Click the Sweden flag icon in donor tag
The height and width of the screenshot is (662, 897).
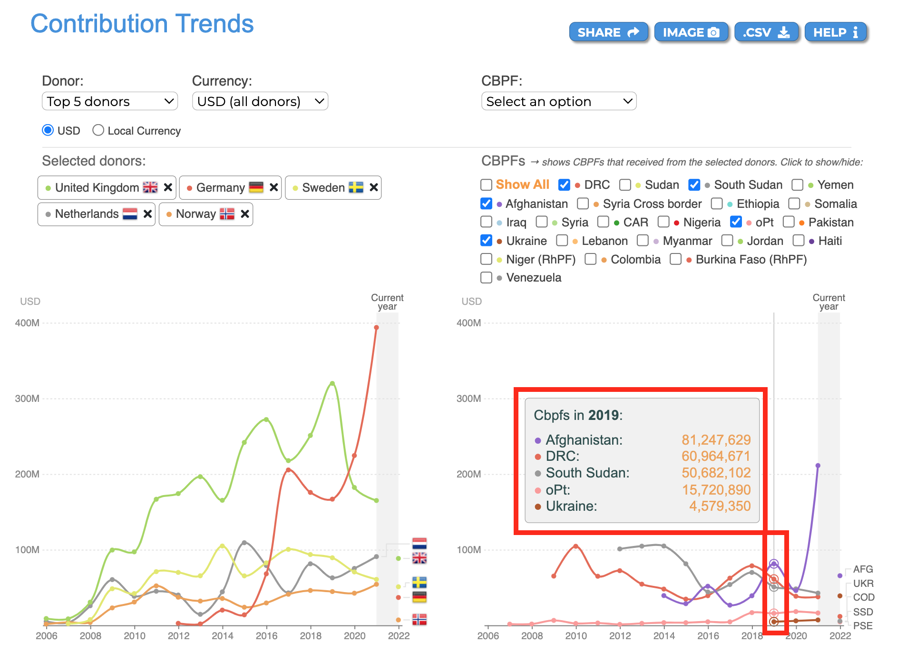[356, 187]
